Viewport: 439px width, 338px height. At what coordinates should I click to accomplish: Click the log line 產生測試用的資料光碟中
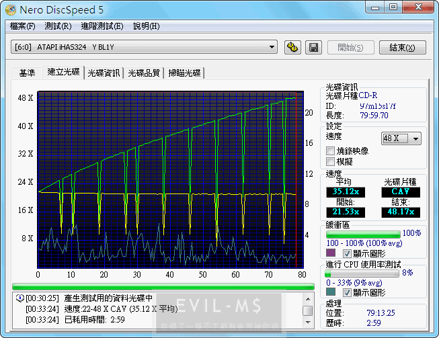point(108,298)
